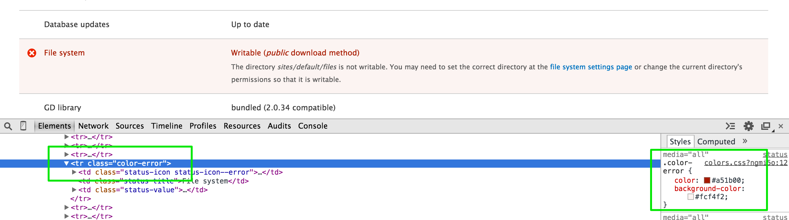This screenshot has width=789, height=220.
Task: Click the DevTools search magnifier icon
Action: click(8, 126)
